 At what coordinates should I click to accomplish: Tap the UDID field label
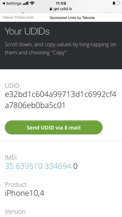pos(12,86)
